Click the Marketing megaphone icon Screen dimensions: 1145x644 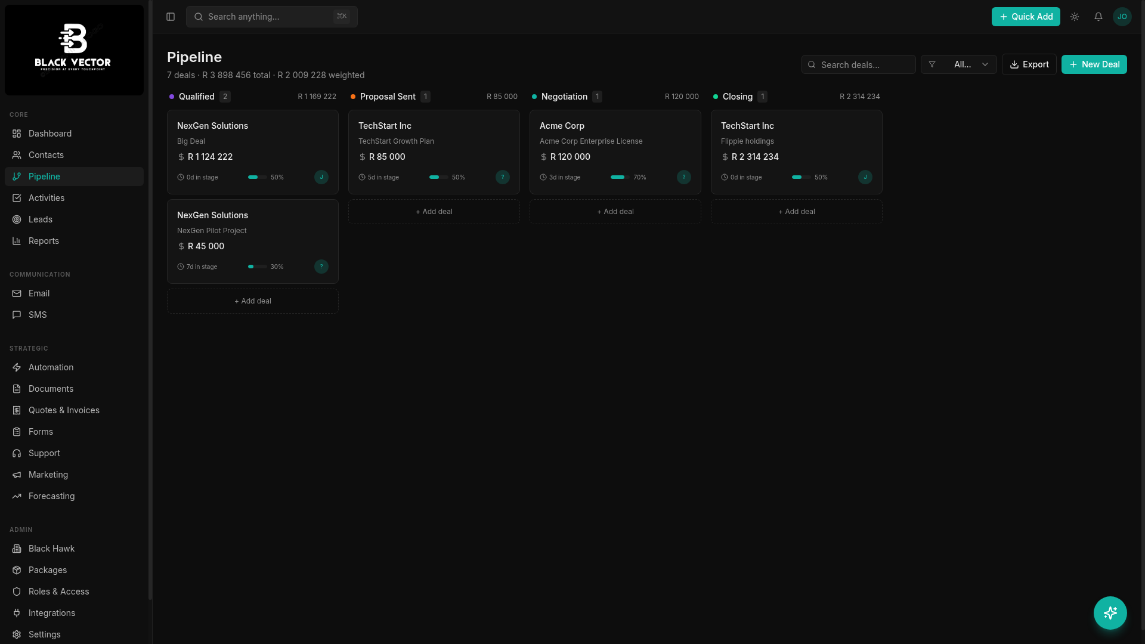17,475
